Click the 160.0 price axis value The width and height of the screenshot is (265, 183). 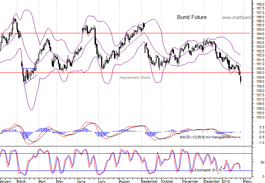tap(260, 73)
